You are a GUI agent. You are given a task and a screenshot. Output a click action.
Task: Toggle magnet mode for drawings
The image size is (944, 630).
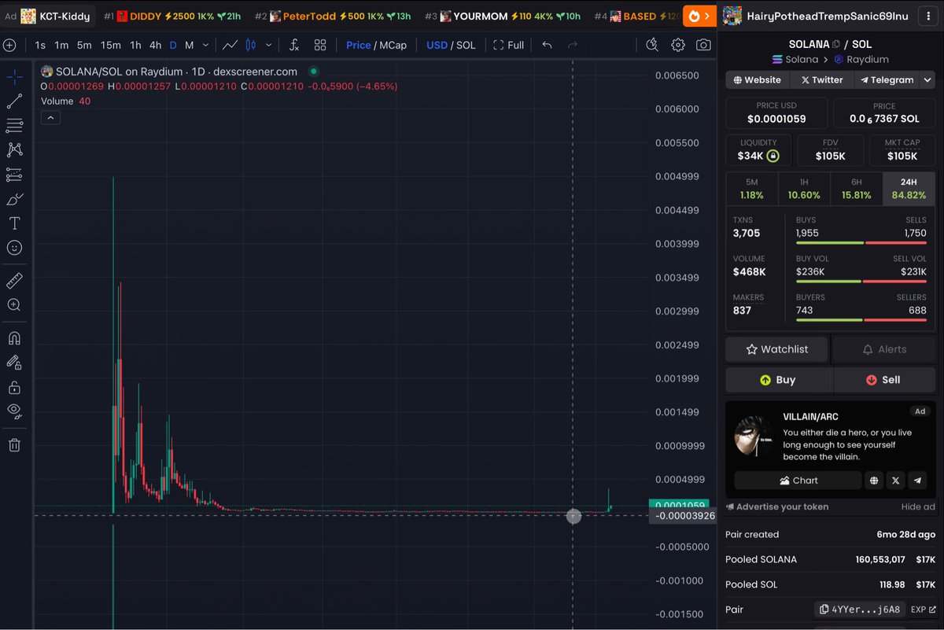[14, 338]
